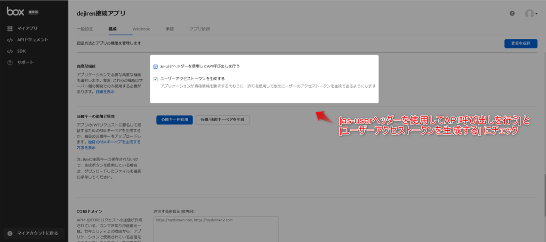Open 独自のRSAキーペアを生成する方法を表示 link

[109, 145]
